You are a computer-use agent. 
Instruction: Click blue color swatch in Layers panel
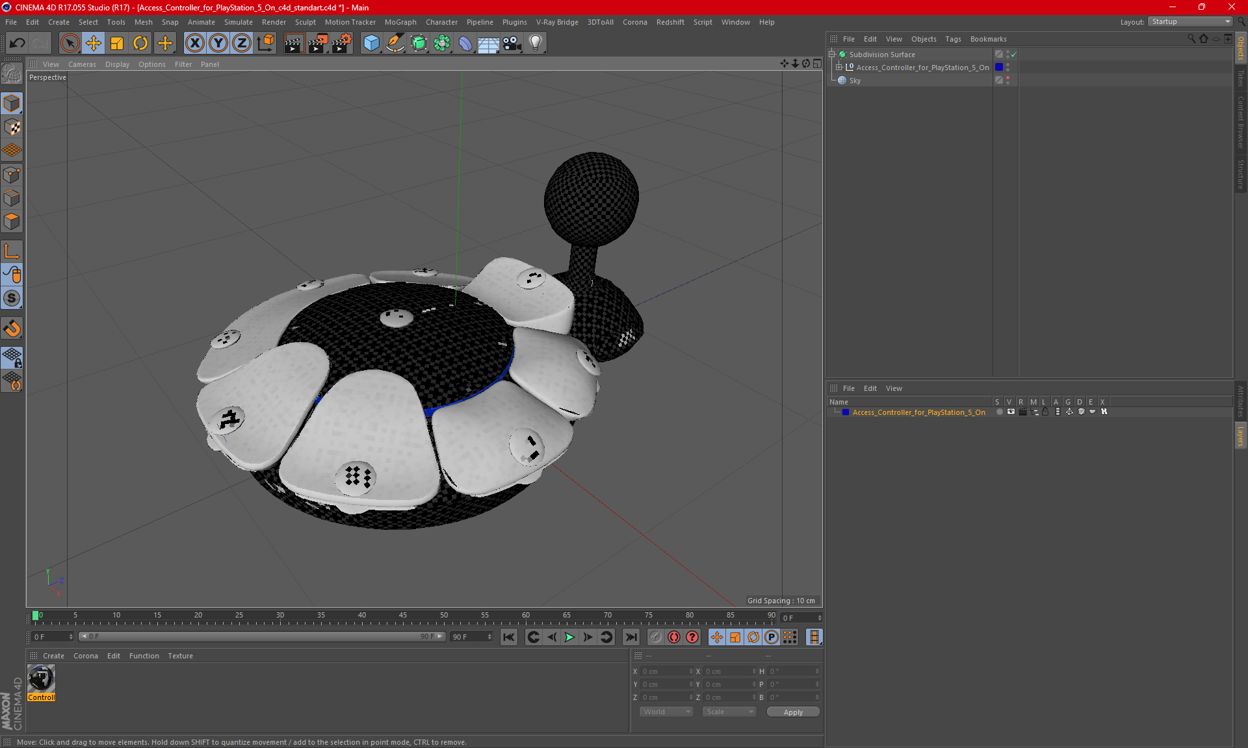[x=846, y=412]
